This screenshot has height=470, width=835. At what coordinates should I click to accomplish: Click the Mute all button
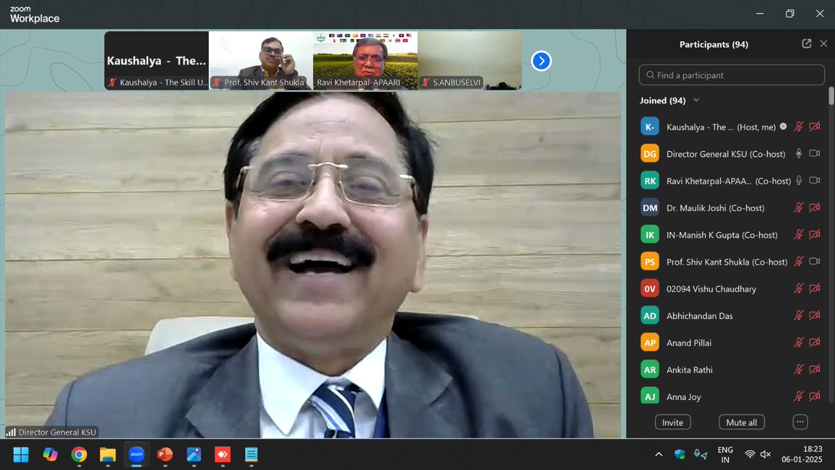(x=741, y=422)
